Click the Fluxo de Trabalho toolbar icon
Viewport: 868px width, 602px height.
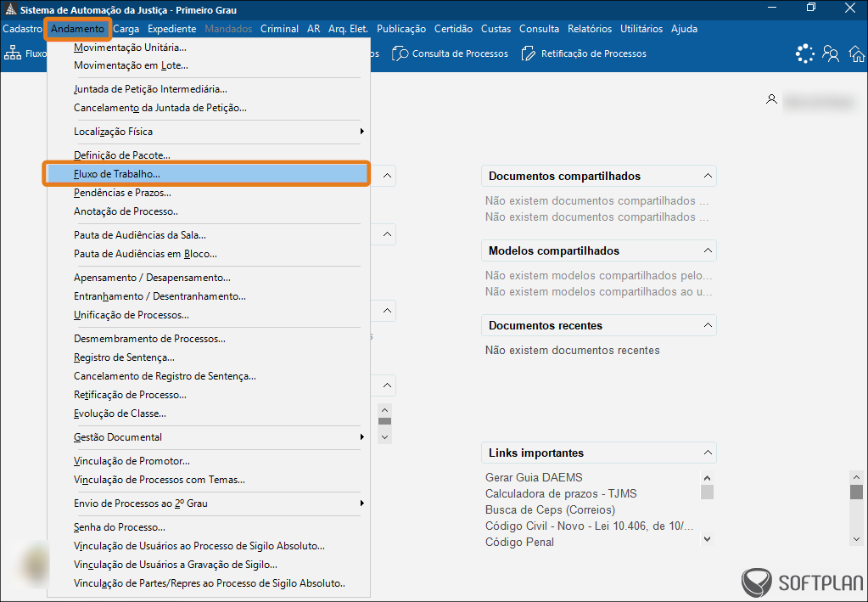click(13, 53)
